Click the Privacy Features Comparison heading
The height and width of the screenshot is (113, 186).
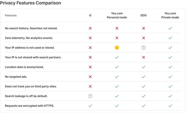coord(31,3)
